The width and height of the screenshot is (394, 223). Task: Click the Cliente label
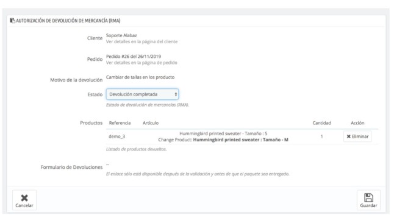tap(95, 38)
